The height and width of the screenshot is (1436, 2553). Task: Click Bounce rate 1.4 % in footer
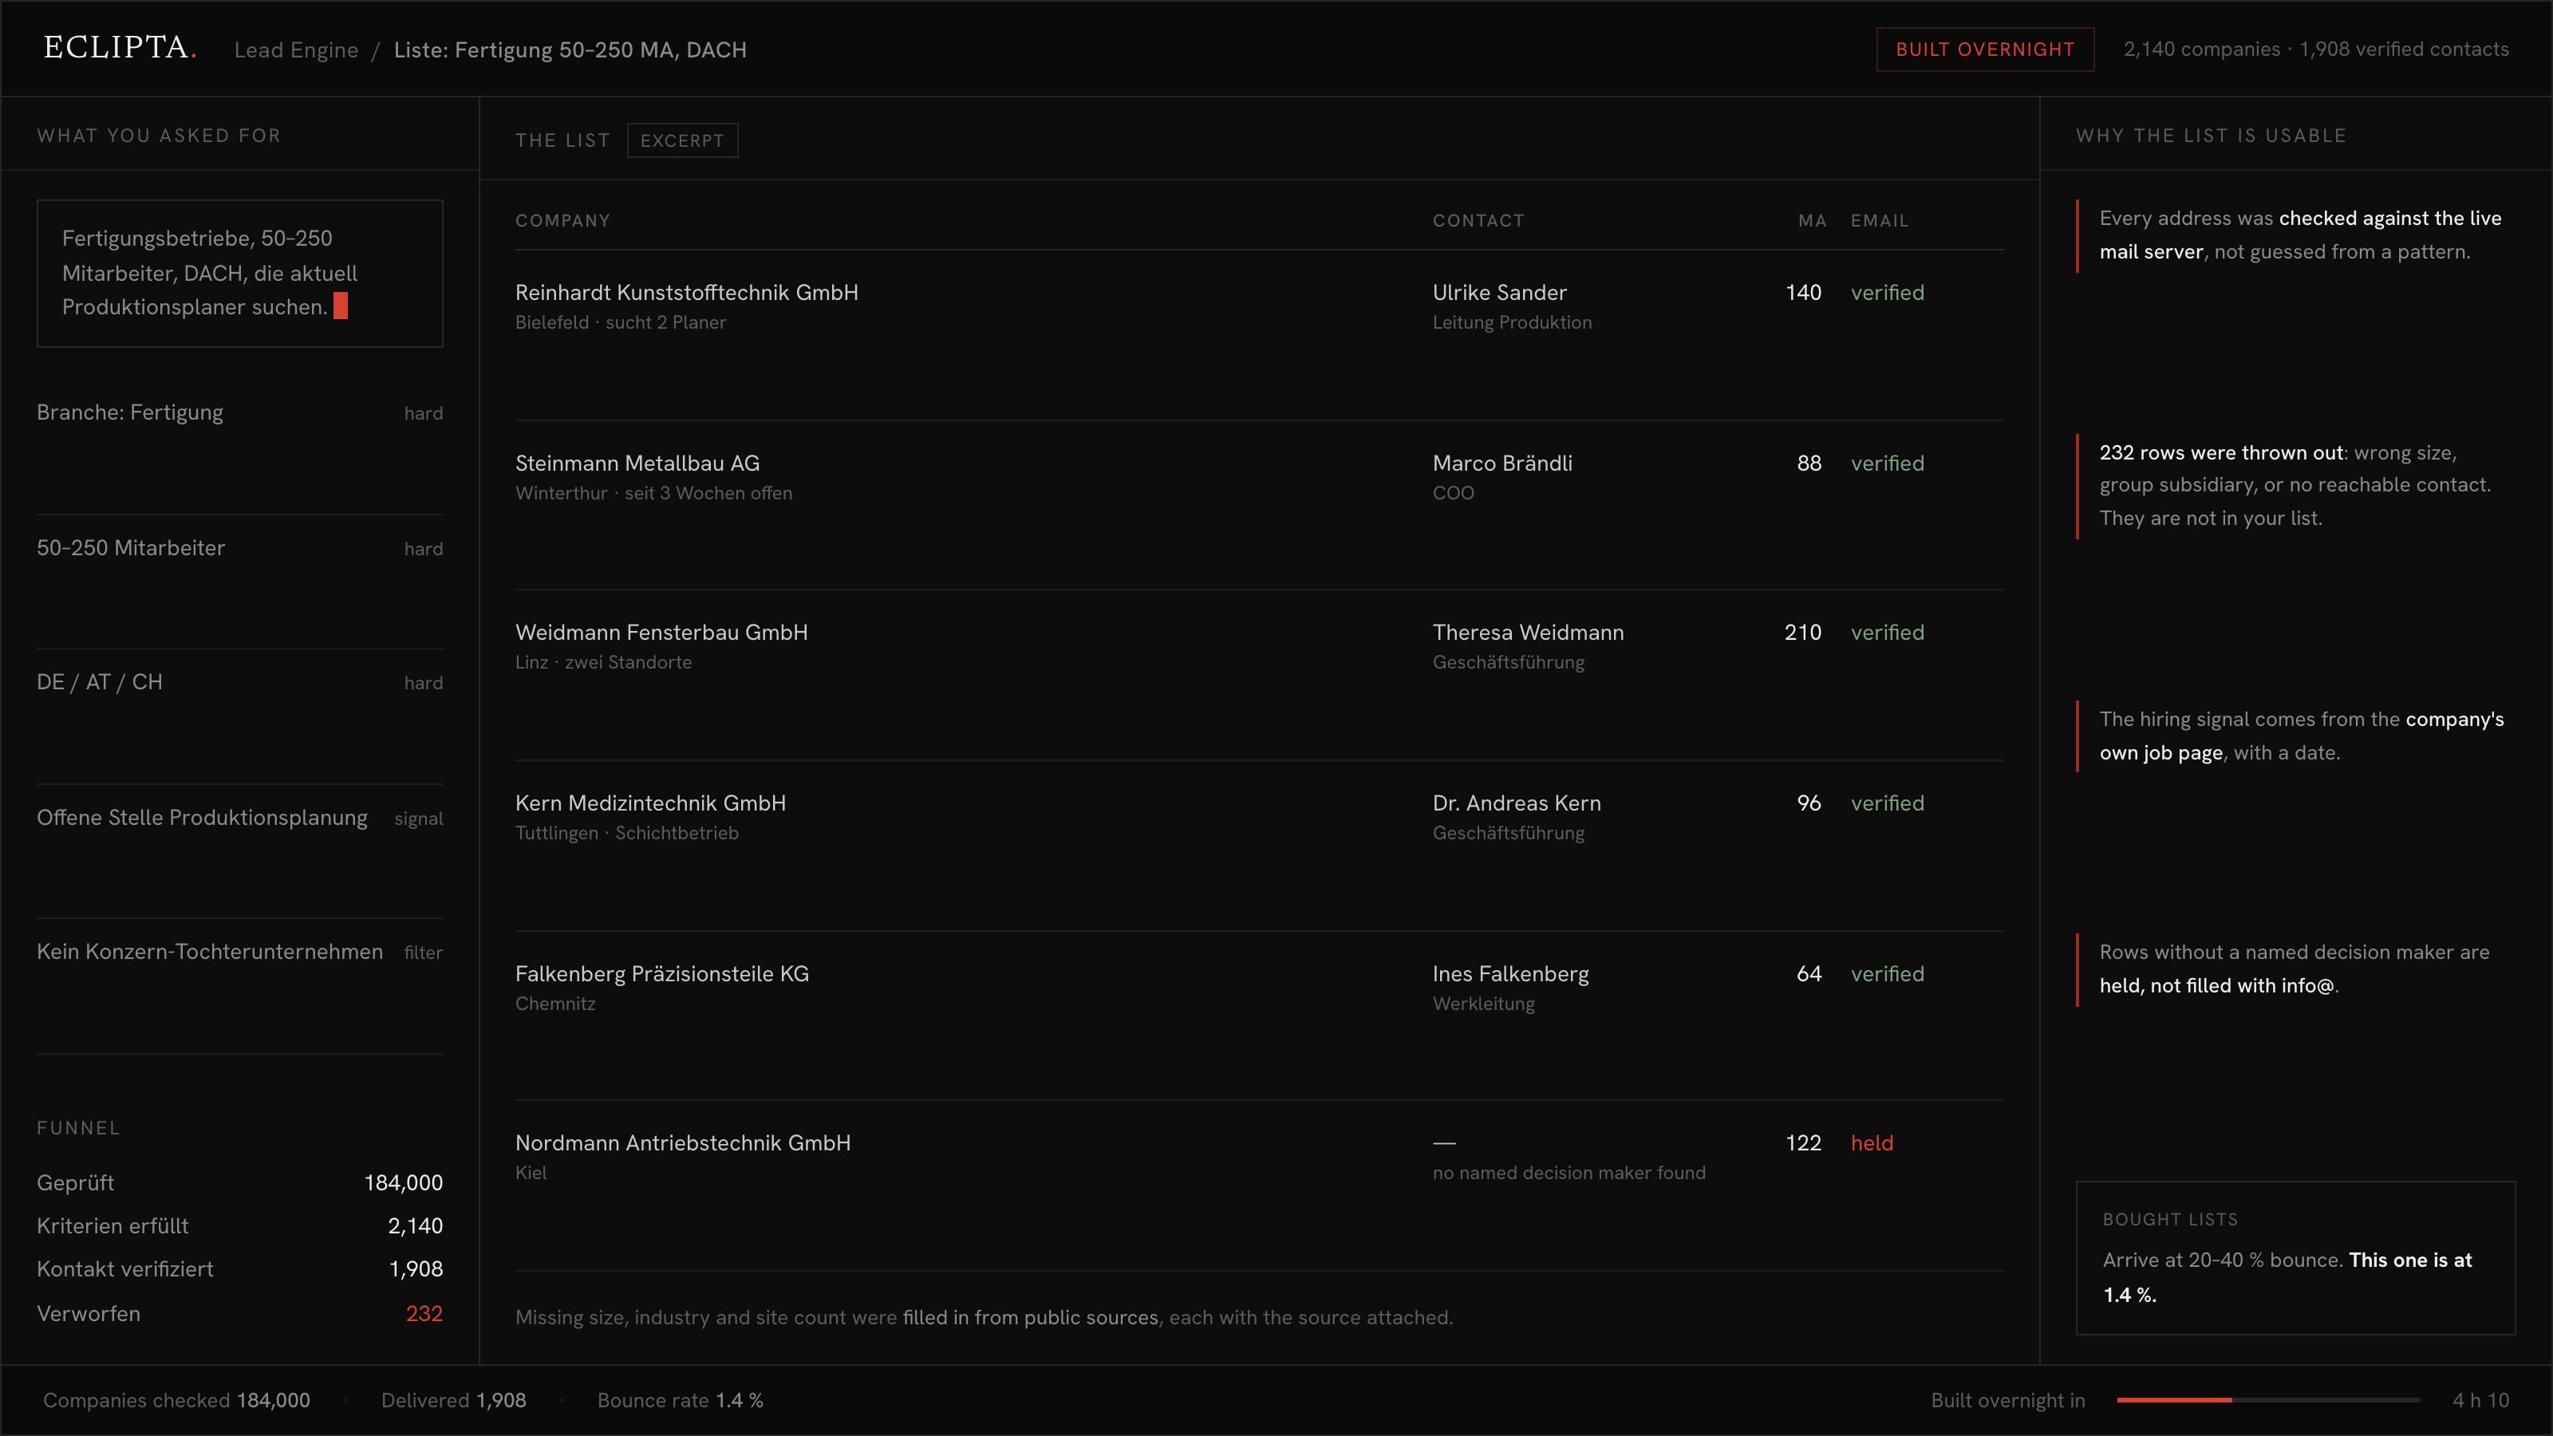click(680, 1400)
